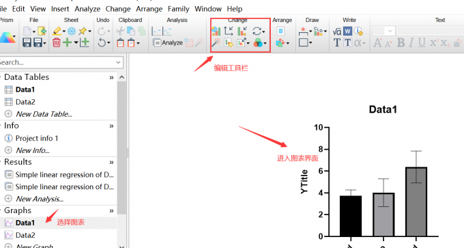
Task: Click the pie and bar chart graph type icon
Action: [x=216, y=31]
